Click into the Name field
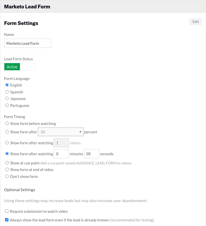206x226 pixels. point(28,43)
